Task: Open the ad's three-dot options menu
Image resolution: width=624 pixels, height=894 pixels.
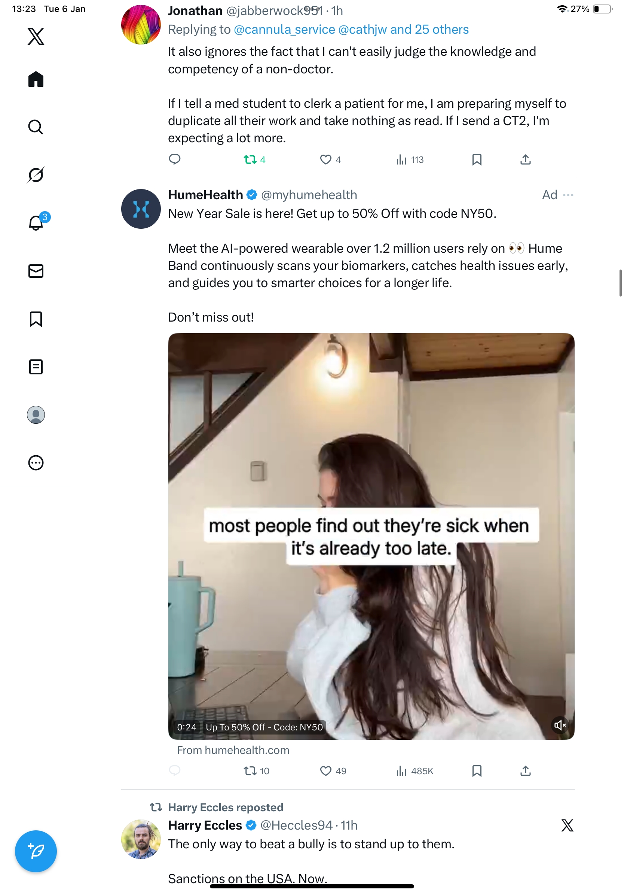Action: (568, 195)
